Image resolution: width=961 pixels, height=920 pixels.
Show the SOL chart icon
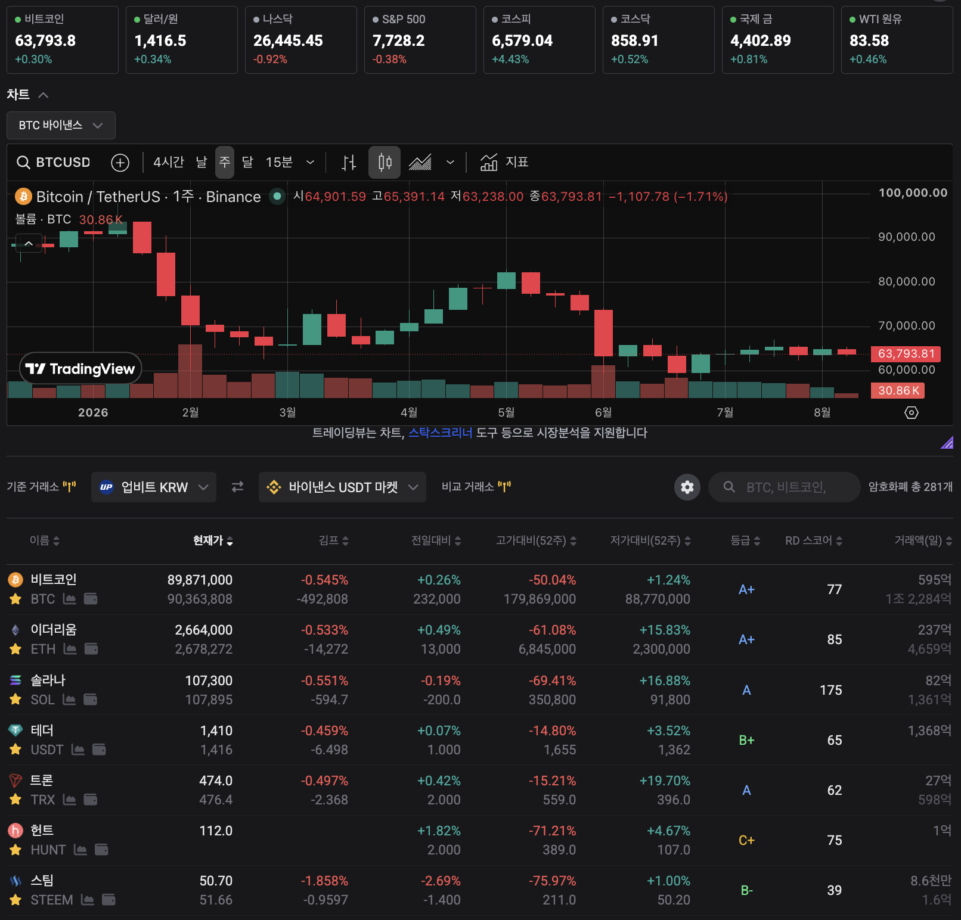[x=69, y=700]
